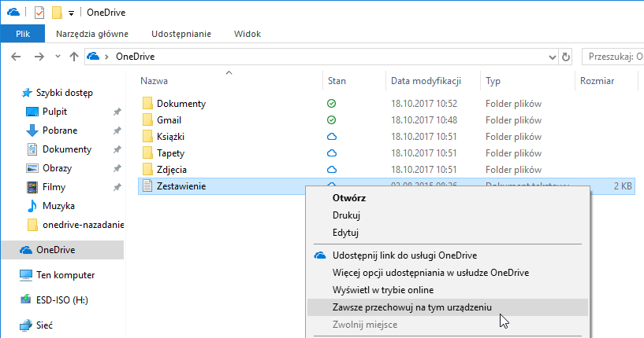The width and height of the screenshot is (644, 338).
Task: Click the Properties checkmark quick access icon
Action: coord(39,13)
